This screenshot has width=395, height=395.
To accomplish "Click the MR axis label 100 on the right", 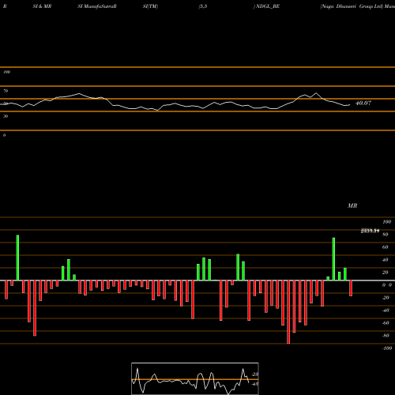I will [x=387, y=222].
